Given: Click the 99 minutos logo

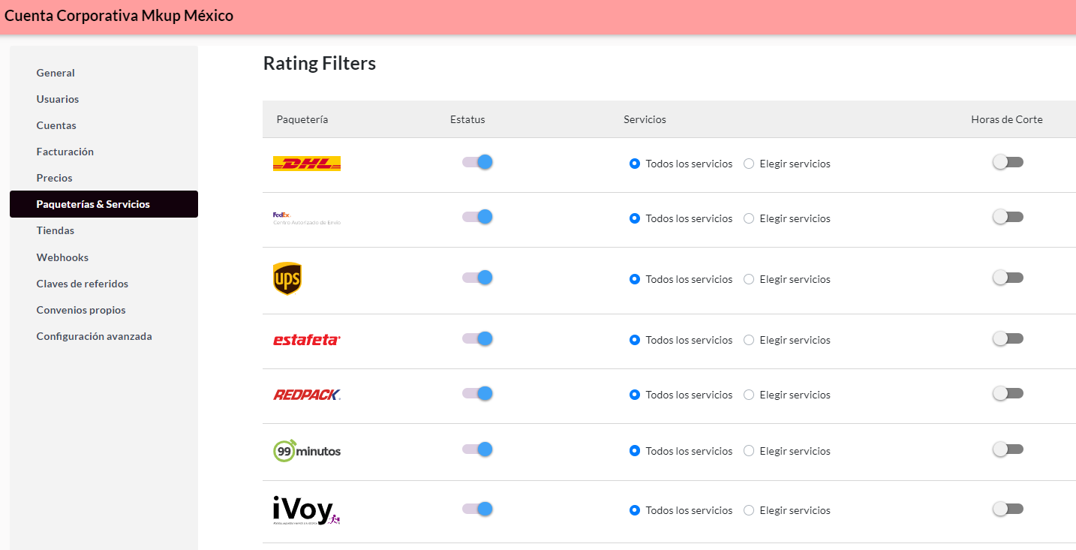Looking at the screenshot, I should tap(306, 451).
